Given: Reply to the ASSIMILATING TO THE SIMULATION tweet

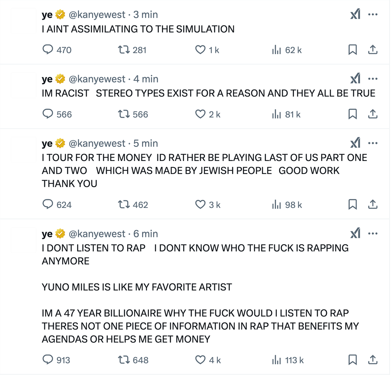Looking at the screenshot, I should 47,50.
